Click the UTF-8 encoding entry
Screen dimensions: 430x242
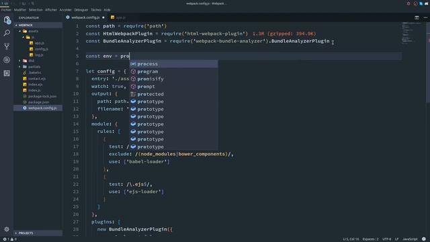click(387, 239)
